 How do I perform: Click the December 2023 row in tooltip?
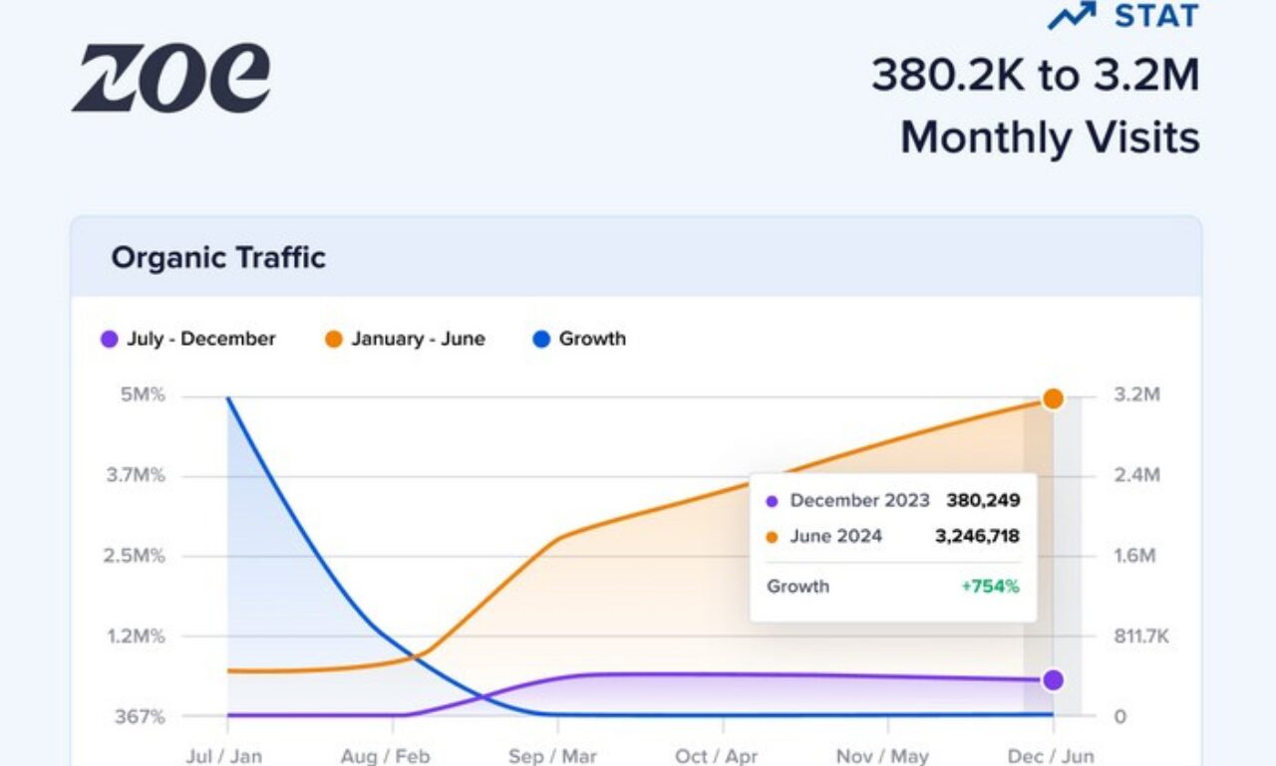892,501
